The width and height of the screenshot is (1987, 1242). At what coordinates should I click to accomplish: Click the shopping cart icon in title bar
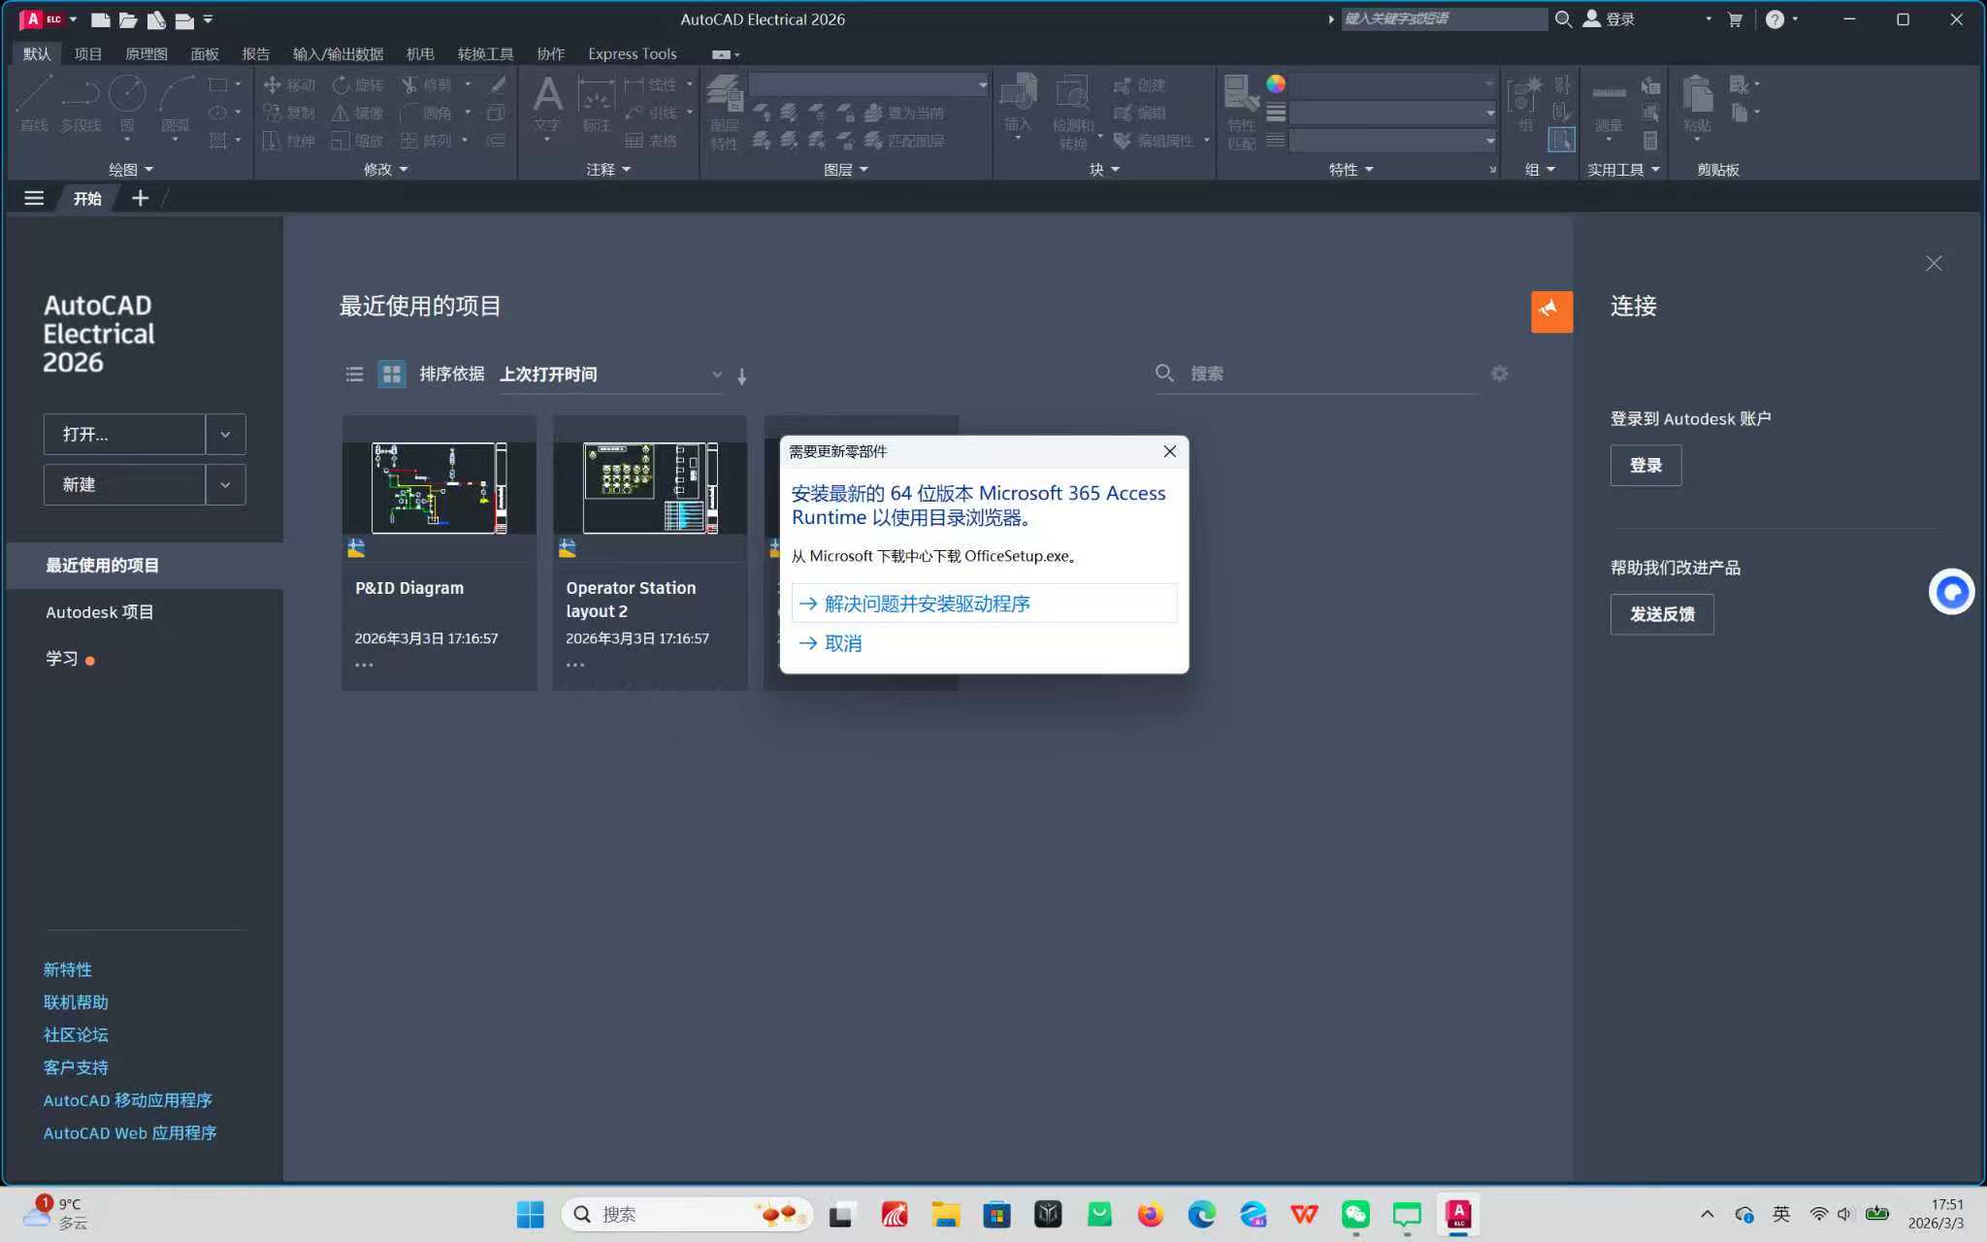(x=1735, y=19)
